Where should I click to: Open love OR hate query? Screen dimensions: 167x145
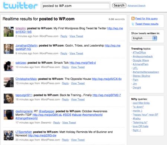141,127
